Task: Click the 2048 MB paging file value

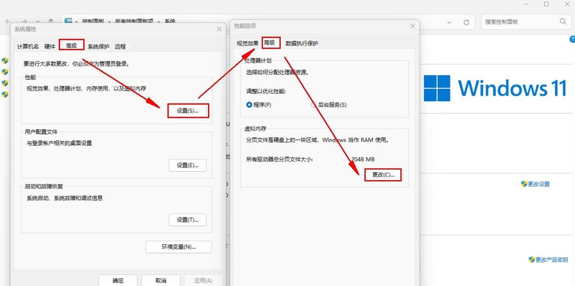Action: (x=363, y=159)
